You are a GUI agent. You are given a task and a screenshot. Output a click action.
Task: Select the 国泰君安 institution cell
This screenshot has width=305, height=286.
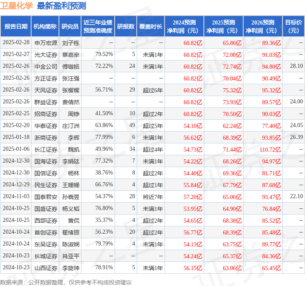pos(46,197)
